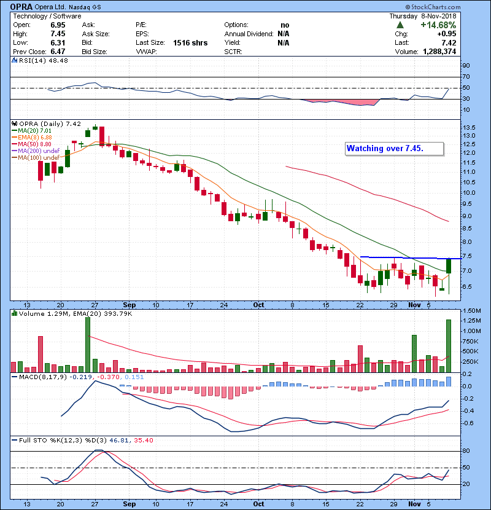
Task: Click the MACD value -0.219 in blue
Action: [x=81, y=377]
